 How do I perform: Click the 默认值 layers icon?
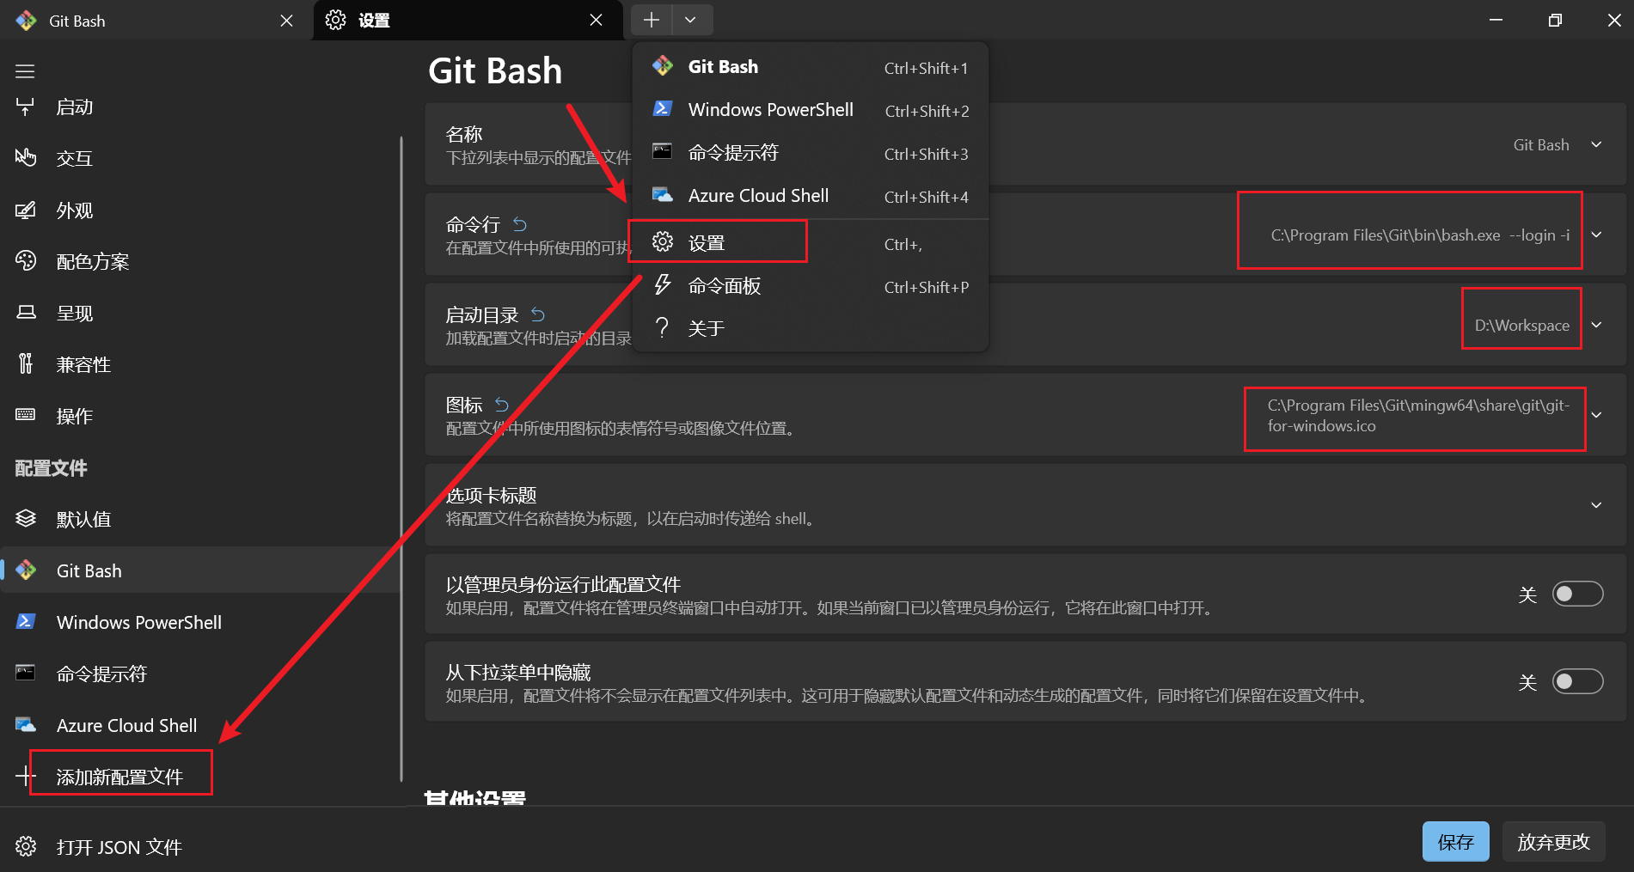pyautogui.click(x=26, y=519)
